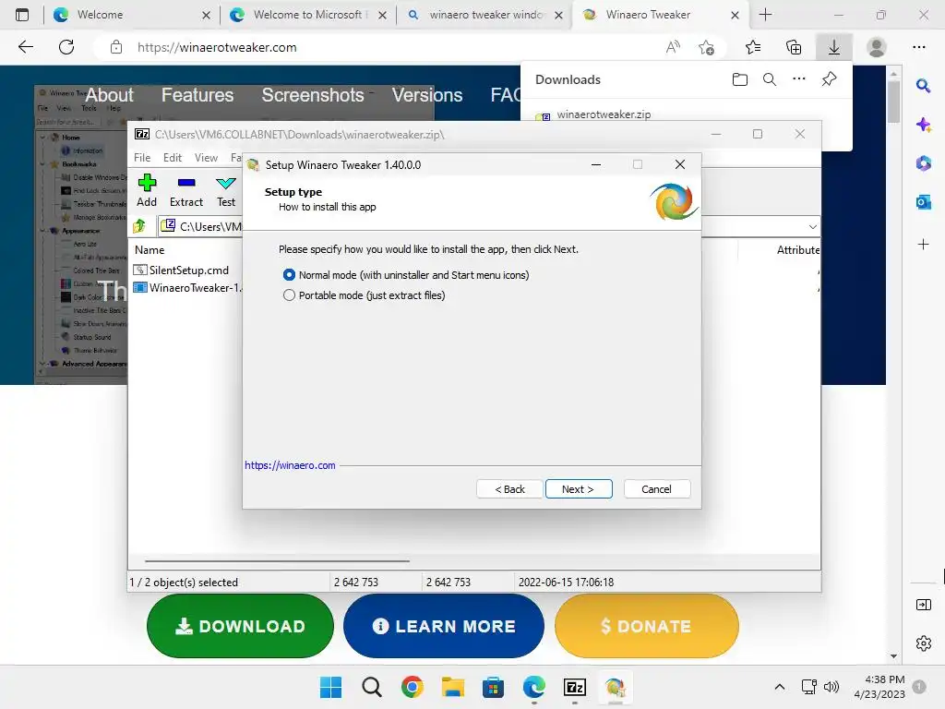Viewport: 945px width, 709px height.
Task: Click DONATE button on webpage
Action: pyautogui.click(x=647, y=626)
